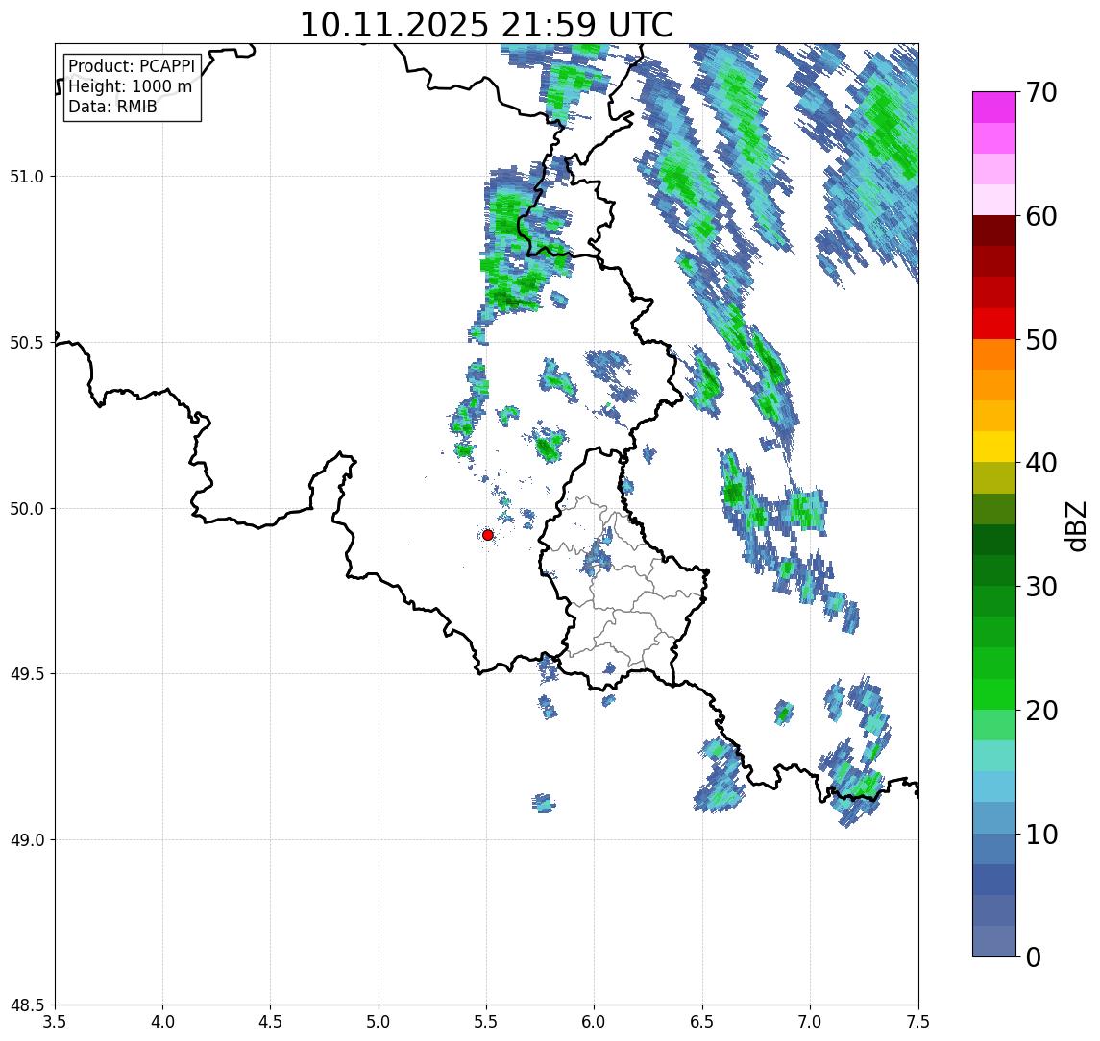Click latitude axis label 49.0

pos(27,839)
